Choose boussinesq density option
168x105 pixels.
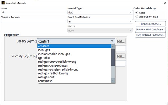[75, 81]
